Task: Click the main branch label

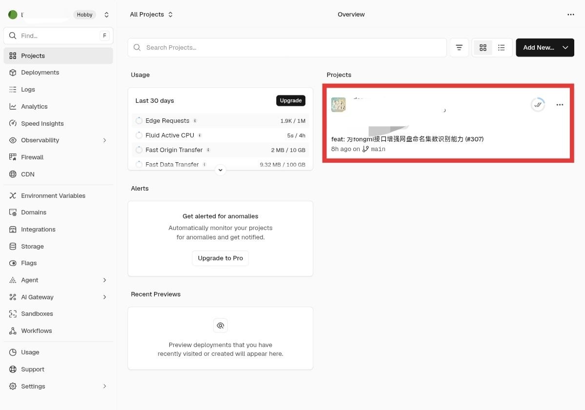Action: pos(378,149)
